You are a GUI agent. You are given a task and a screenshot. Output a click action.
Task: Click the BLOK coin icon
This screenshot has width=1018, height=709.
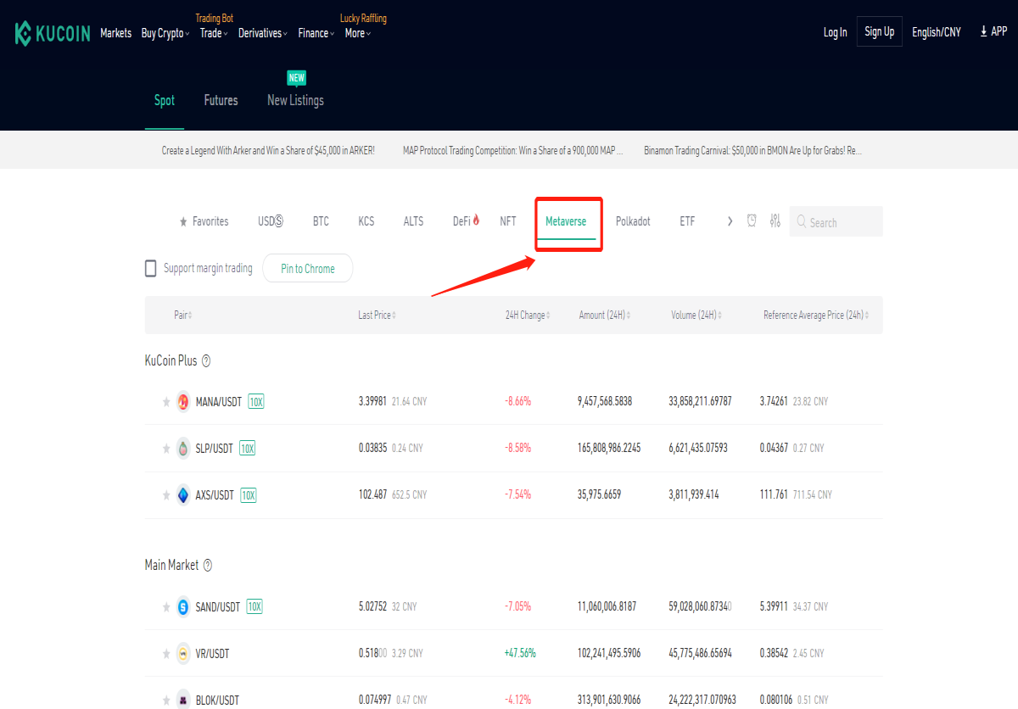pyautogui.click(x=182, y=701)
